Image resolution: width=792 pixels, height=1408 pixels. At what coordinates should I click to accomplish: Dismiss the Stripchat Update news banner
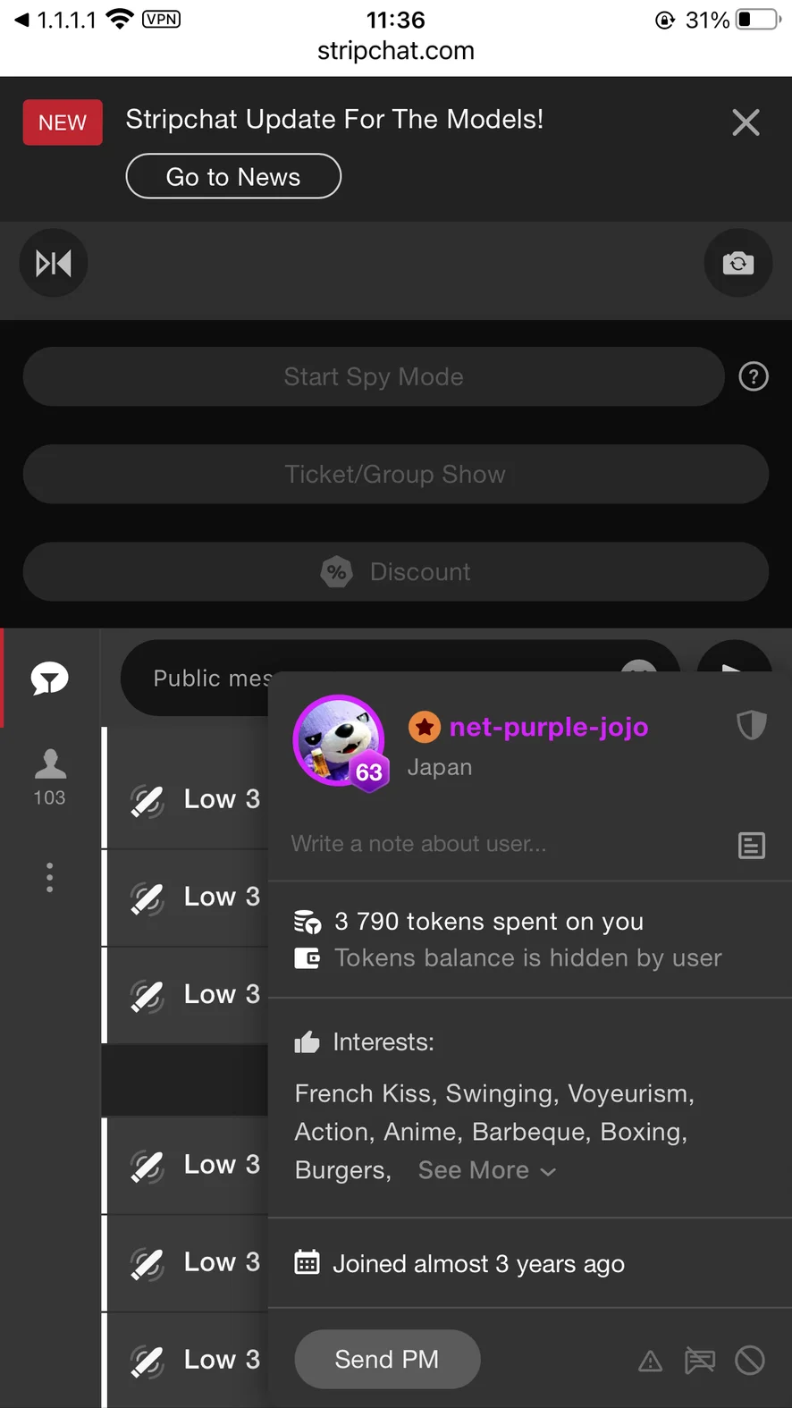pos(746,122)
